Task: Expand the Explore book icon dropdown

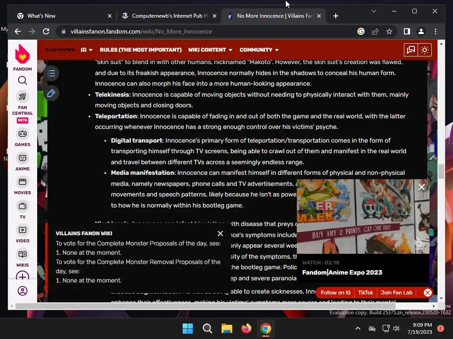Action: pos(86,50)
